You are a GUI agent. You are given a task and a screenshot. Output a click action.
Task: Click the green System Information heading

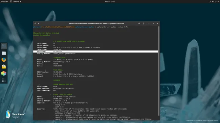pos(42,35)
